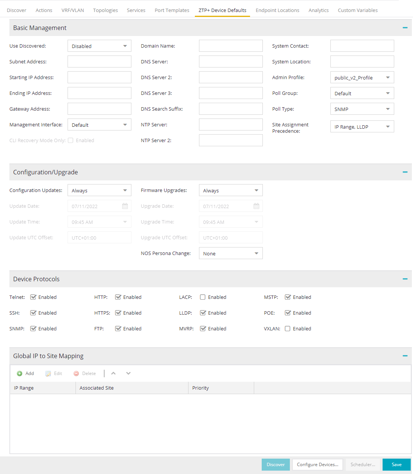Click the move down arrow icon
The width and height of the screenshot is (413, 474).
click(x=128, y=373)
